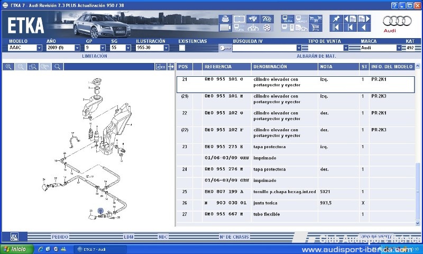Image resolution: width=423 pixels, height=254 pixels.
Task: Select part row 8E0 955 102 G
Action: tap(296, 118)
